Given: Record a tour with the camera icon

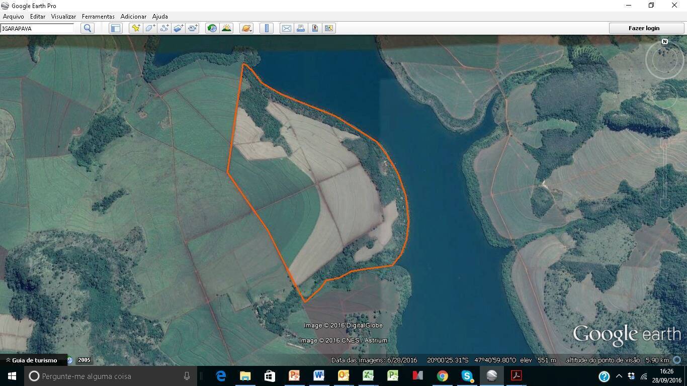Looking at the screenshot, I should tap(193, 28).
